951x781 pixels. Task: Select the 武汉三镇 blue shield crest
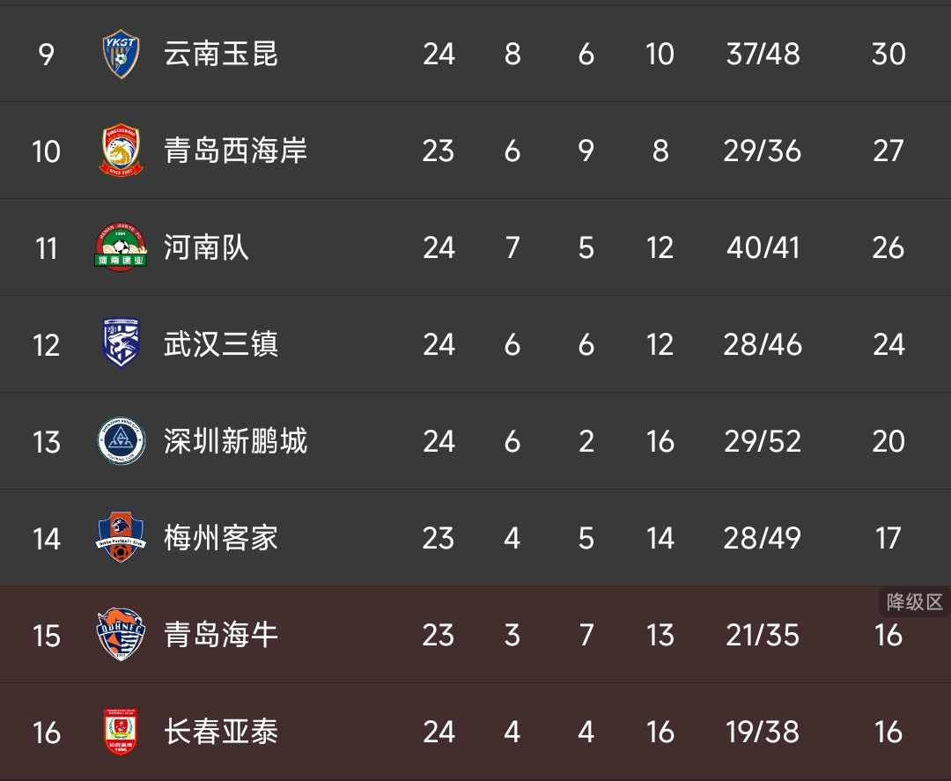point(121,343)
